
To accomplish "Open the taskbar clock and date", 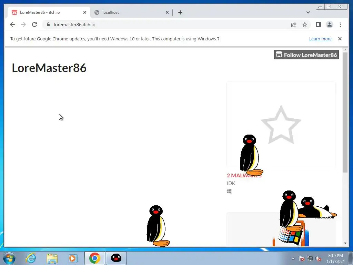I will coord(335,258).
